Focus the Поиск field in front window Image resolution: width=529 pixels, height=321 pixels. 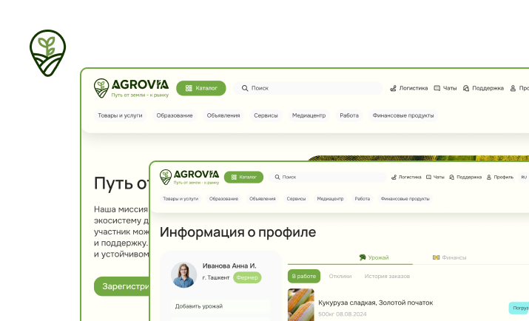pyautogui.click(x=327, y=177)
